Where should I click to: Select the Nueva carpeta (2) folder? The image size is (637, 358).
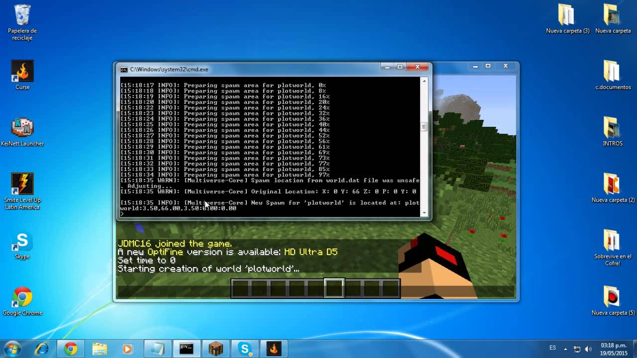click(x=613, y=188)
